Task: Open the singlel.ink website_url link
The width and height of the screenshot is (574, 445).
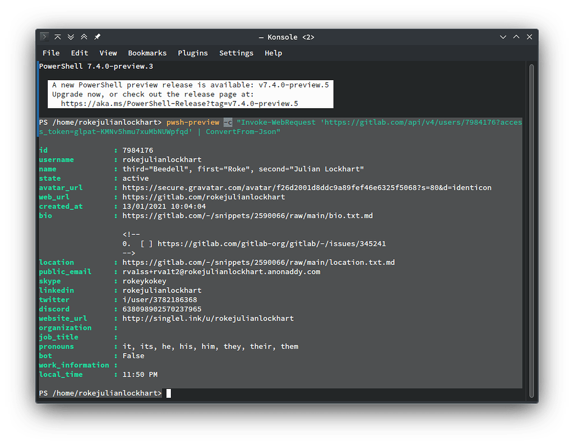Action: click(207, 318)
